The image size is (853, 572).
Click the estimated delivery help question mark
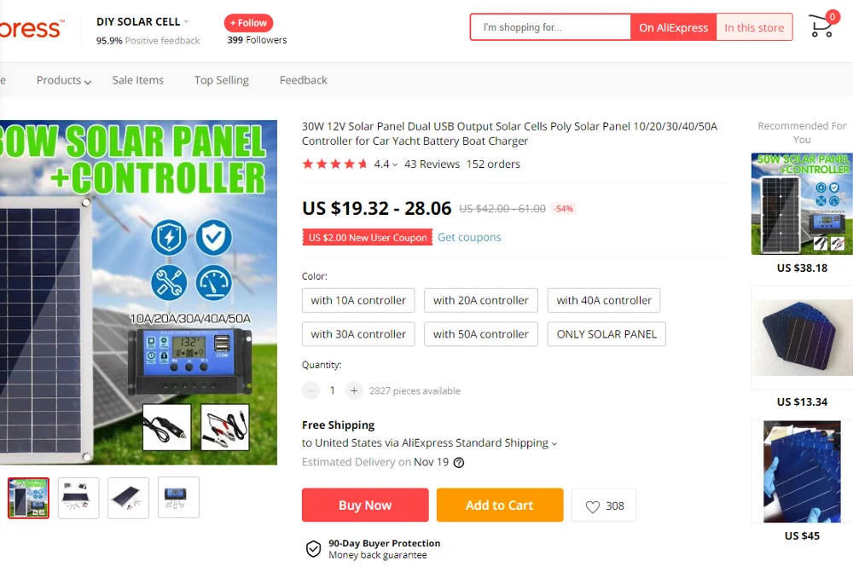(459, 463)
